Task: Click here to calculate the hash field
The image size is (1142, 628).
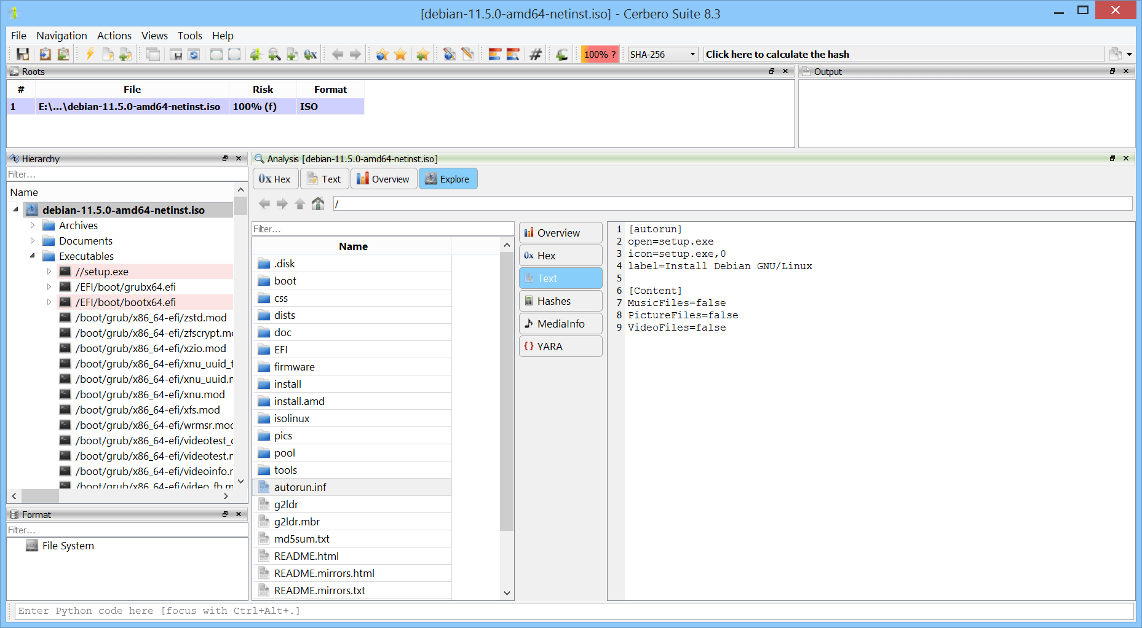Action: (x=903, y=54)
